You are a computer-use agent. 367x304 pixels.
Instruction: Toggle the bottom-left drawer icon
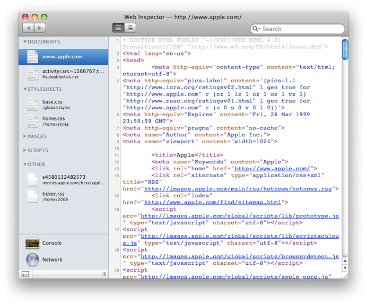coord(25,274)
